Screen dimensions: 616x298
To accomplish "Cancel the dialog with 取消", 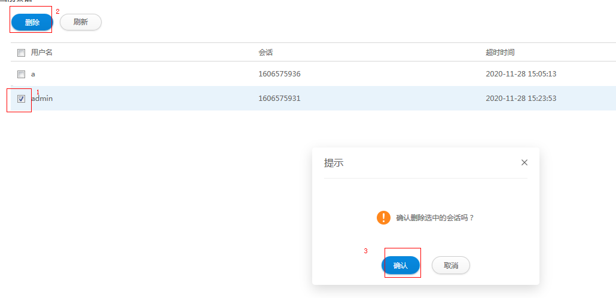I will coord(451,266).
